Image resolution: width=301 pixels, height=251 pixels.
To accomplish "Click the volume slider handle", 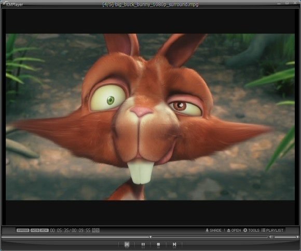I will 297,237.
